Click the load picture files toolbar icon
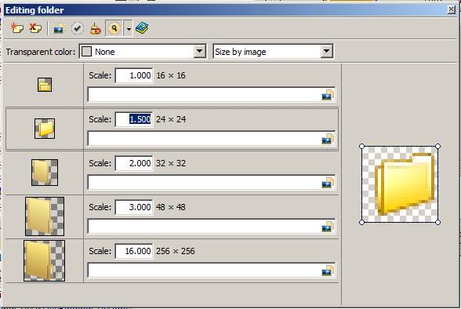The width and height of the screenshot is (461, 309). click(59, 28)
